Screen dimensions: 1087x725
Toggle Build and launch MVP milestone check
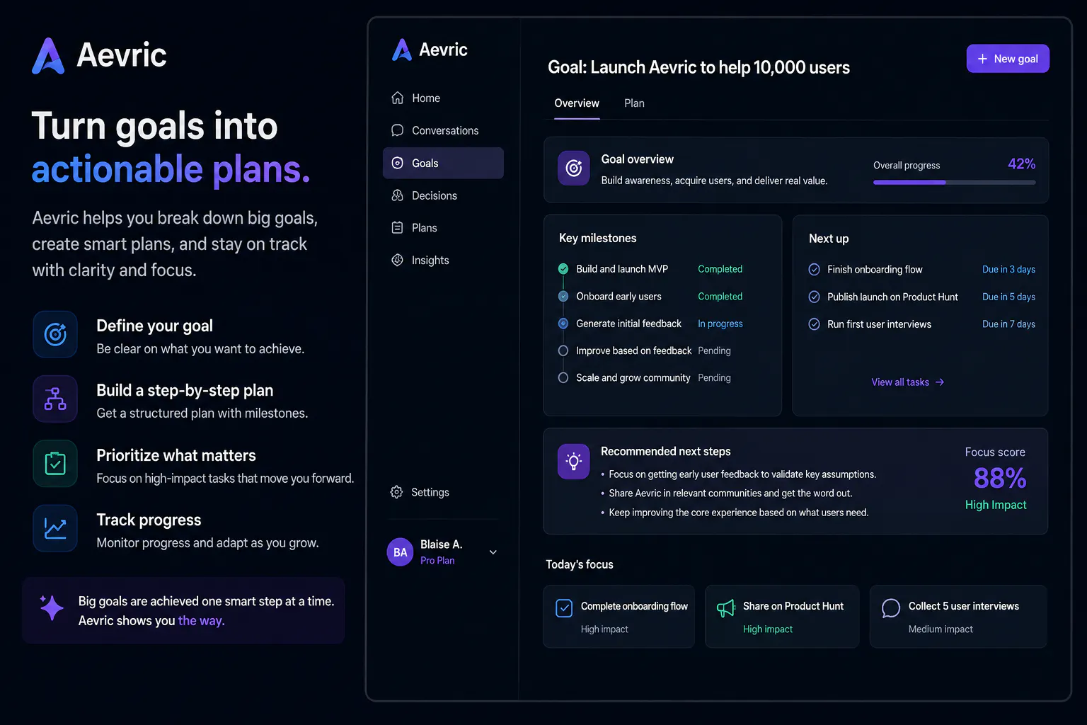563,269
